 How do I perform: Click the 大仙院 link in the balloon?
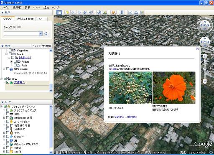tap(112, 69)
